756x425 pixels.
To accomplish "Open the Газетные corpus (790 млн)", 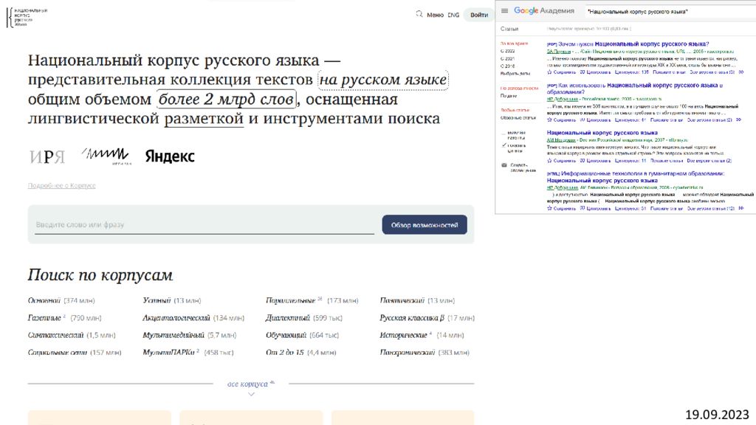I will pos(65,317).
